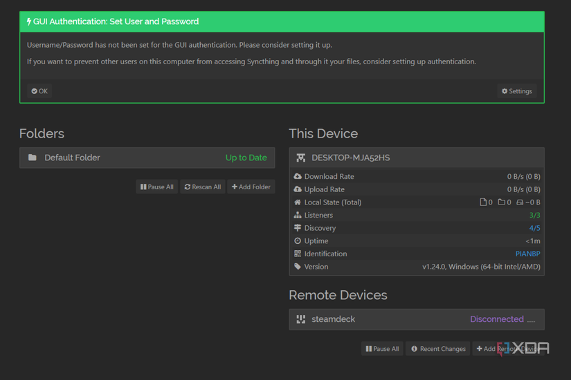Click the Identification QR code icon
The image size is (571, 380).
click(x=298, y=254)
